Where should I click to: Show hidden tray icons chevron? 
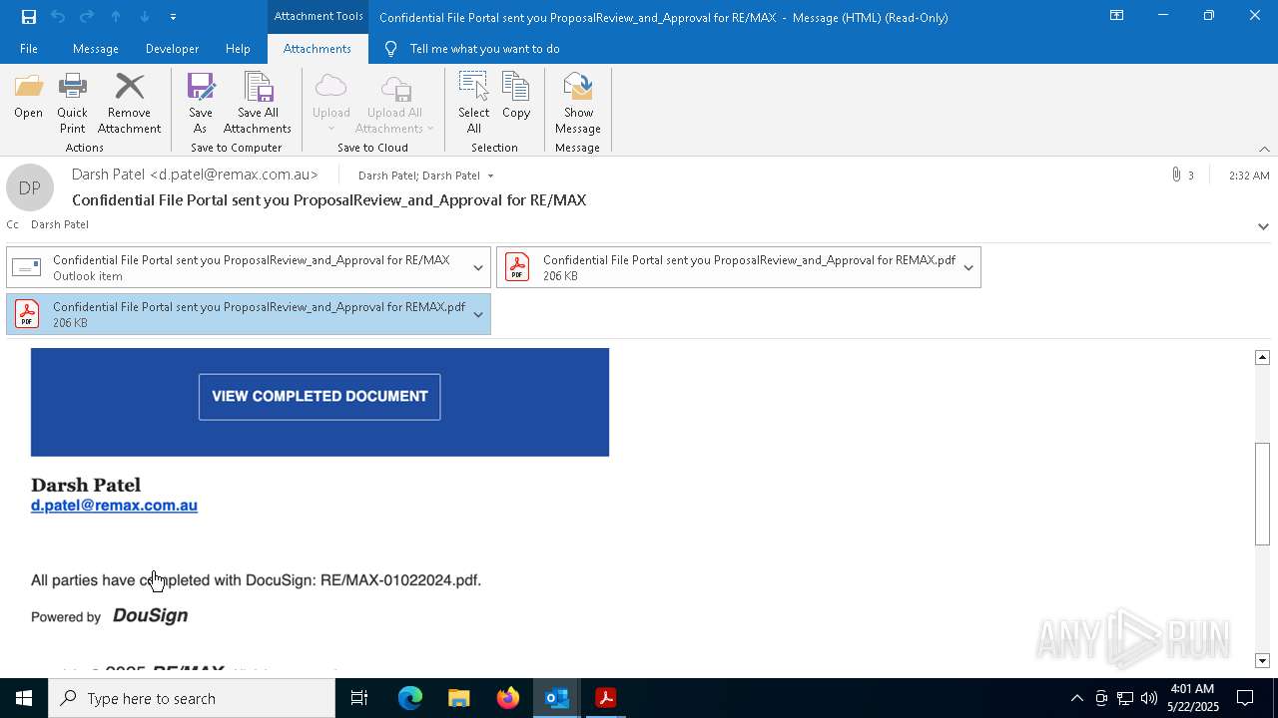[x=1076, y=698]
